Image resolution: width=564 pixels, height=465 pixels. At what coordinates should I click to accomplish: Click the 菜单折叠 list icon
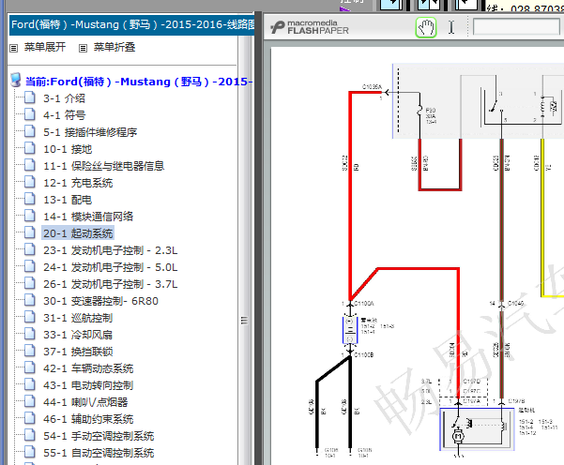tap(83, 48)
